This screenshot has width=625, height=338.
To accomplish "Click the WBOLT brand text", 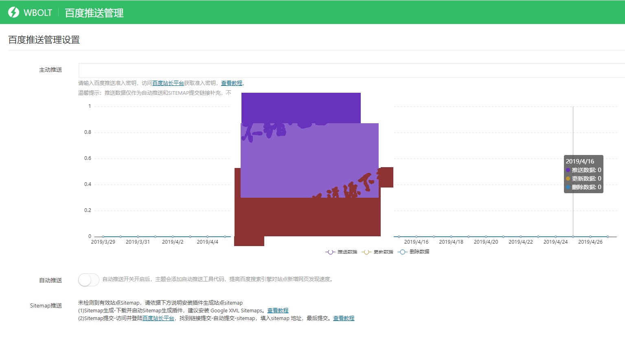I will click(38, 13).
